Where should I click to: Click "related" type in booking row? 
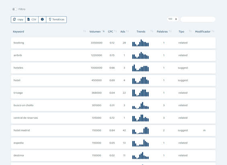[x=183, y=43]
